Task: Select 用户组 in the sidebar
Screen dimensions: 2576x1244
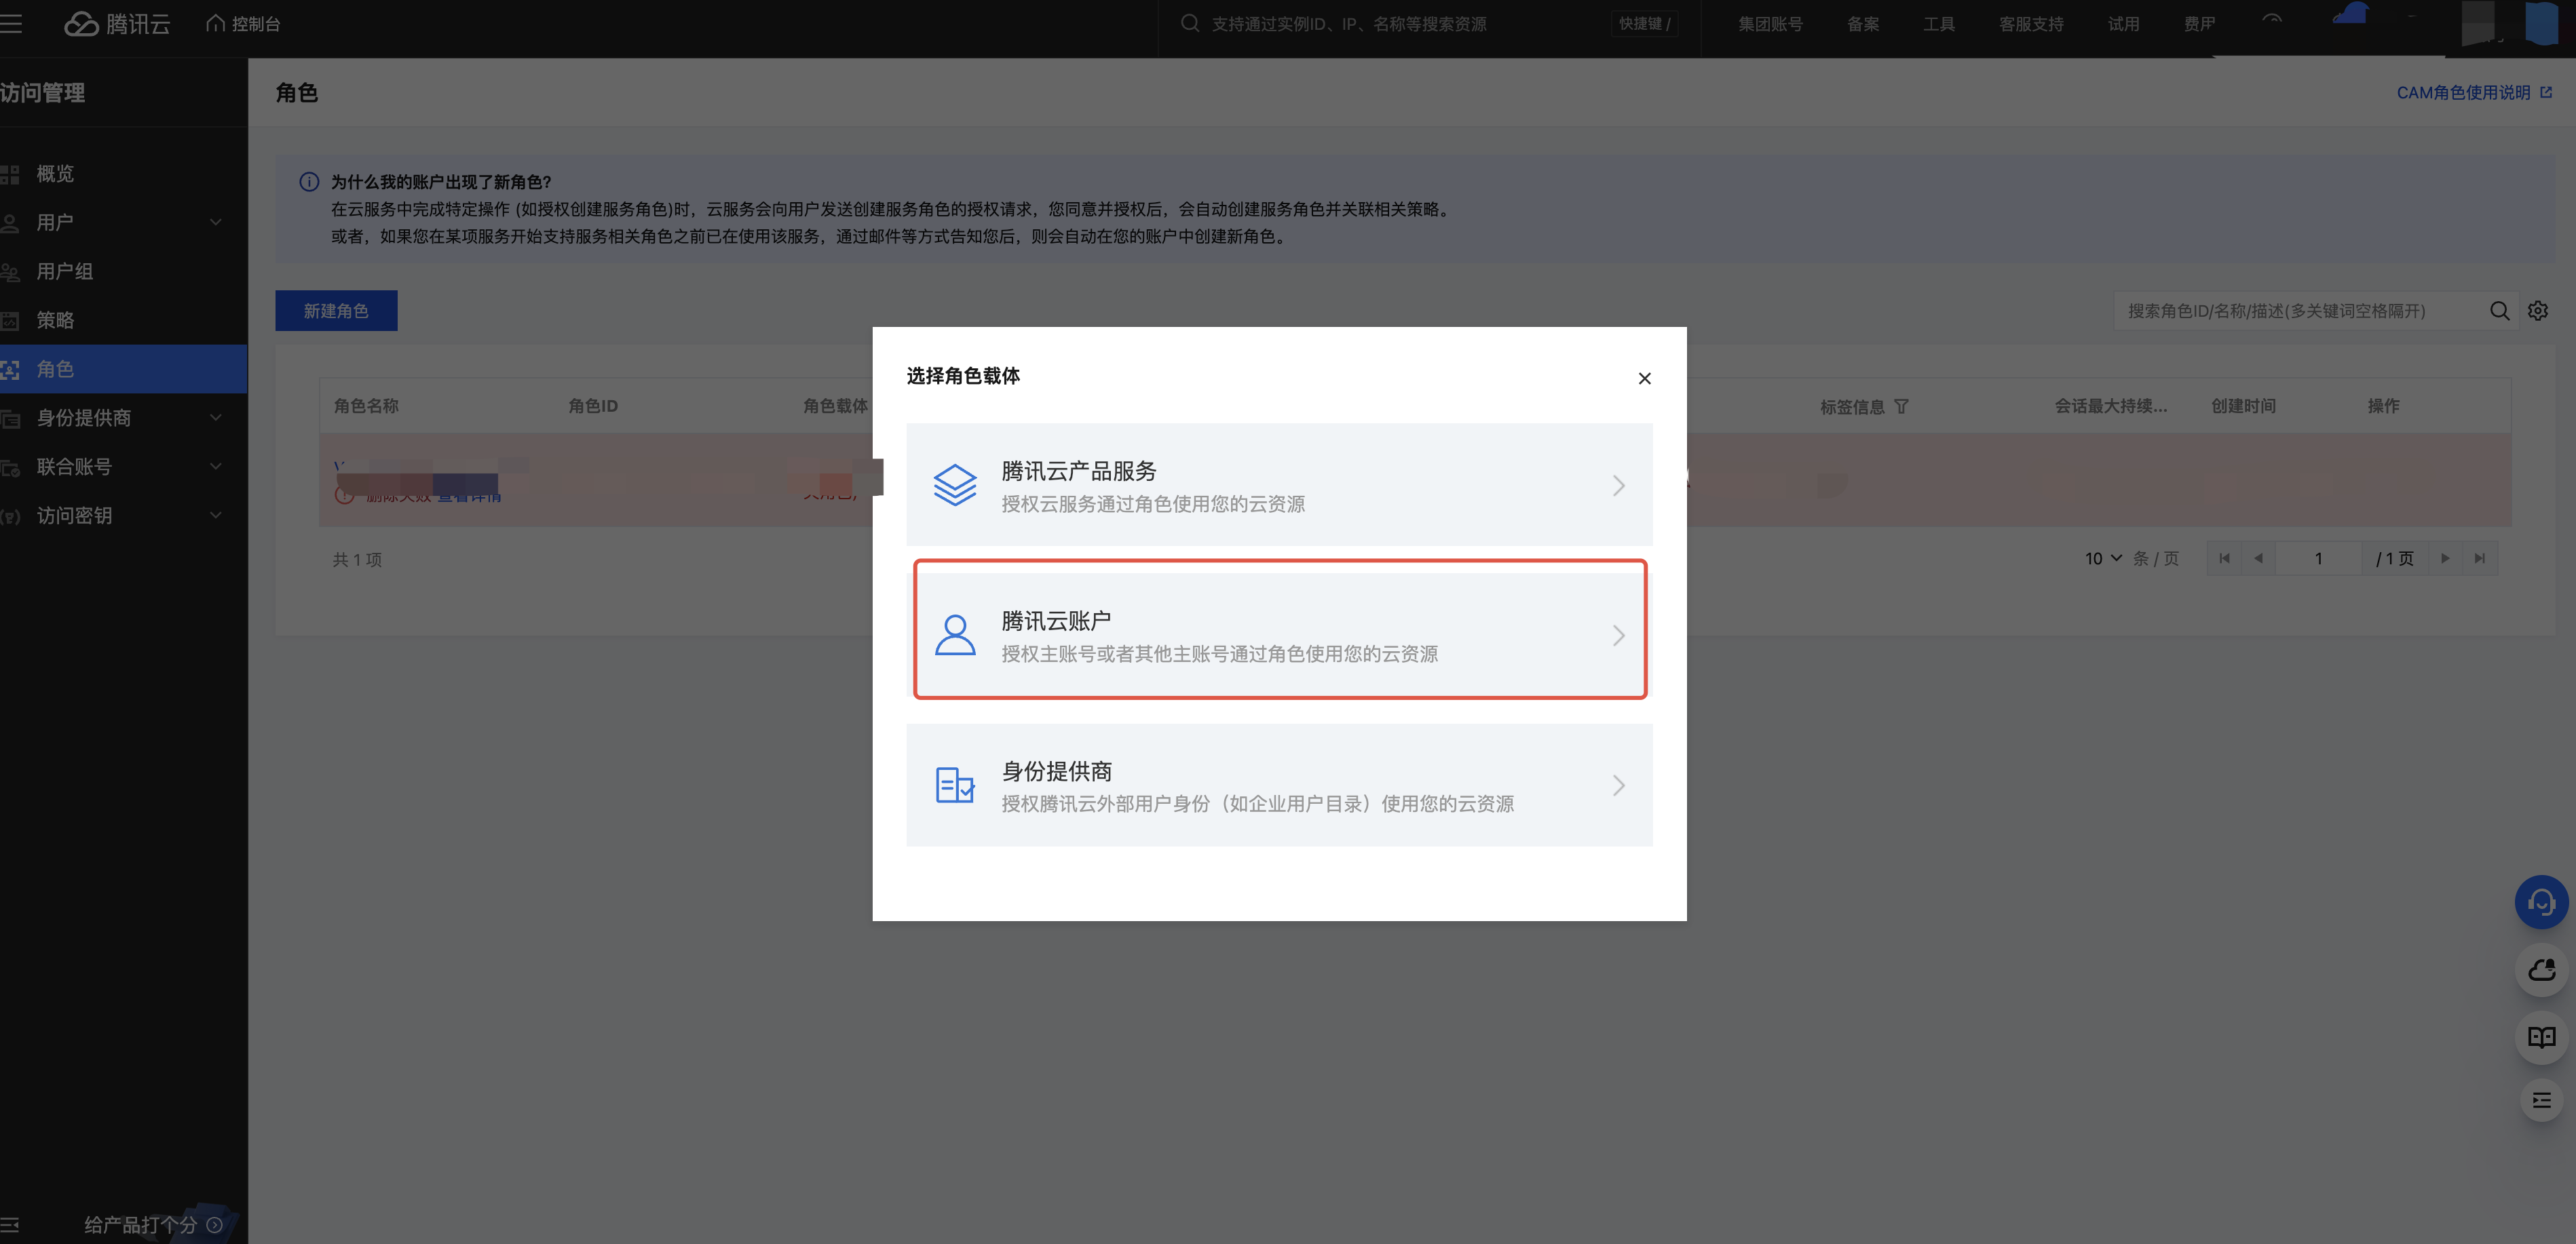Action: point(123,272)
